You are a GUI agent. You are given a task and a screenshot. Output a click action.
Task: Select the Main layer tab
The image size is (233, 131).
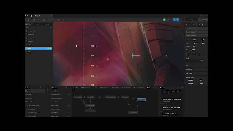tap(149, 88)
